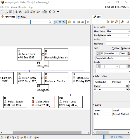The image size is (130, 139).
Task: Click the tree print icon
Action: coord(83,22)
